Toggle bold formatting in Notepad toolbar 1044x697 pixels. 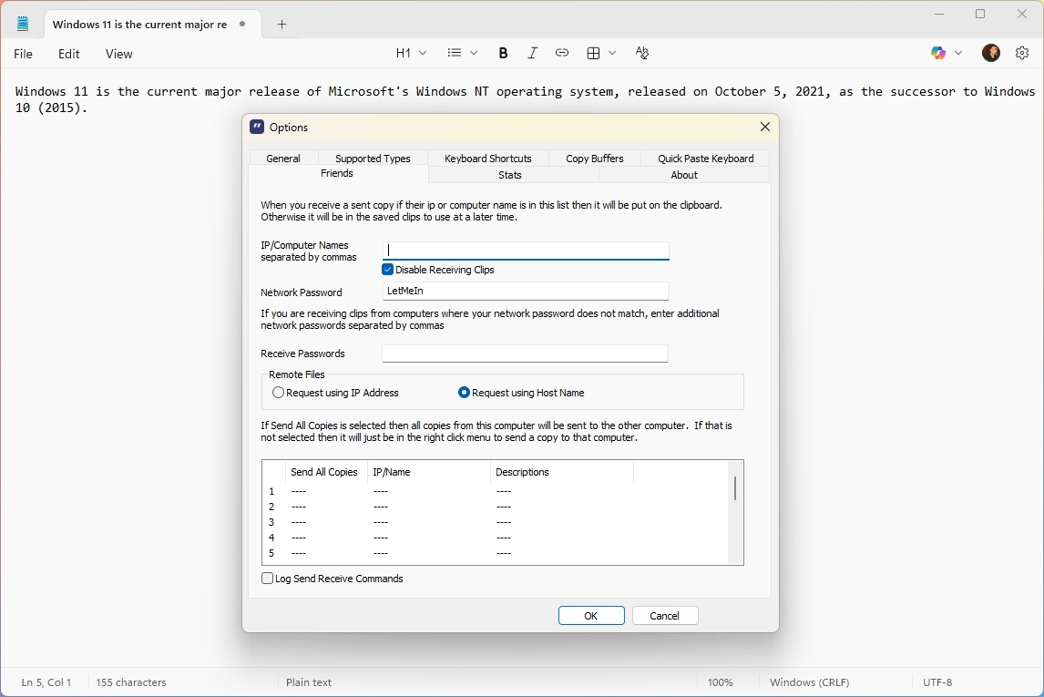tap(503, 53)
